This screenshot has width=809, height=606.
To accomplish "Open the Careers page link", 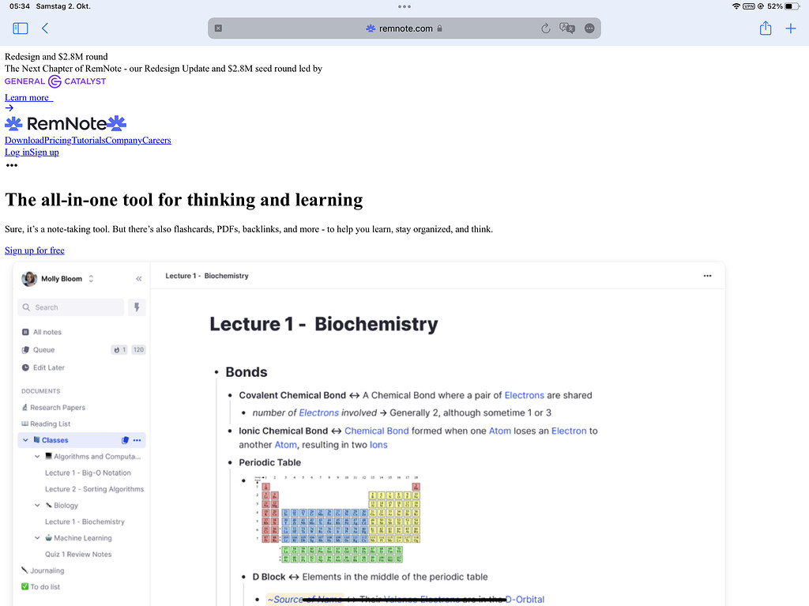I will point(156,140).
